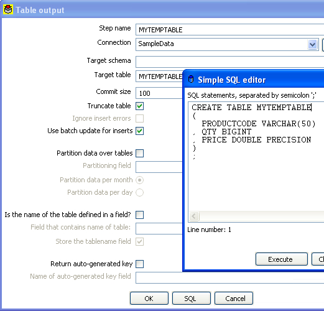The height and width of the screenshot is (311, 324).
Task: Click the Simple SQL editor database icon
Action: tap(191, 79)
